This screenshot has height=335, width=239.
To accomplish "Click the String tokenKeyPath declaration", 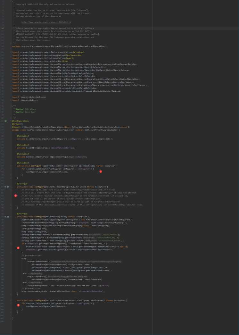I will 70,238.
